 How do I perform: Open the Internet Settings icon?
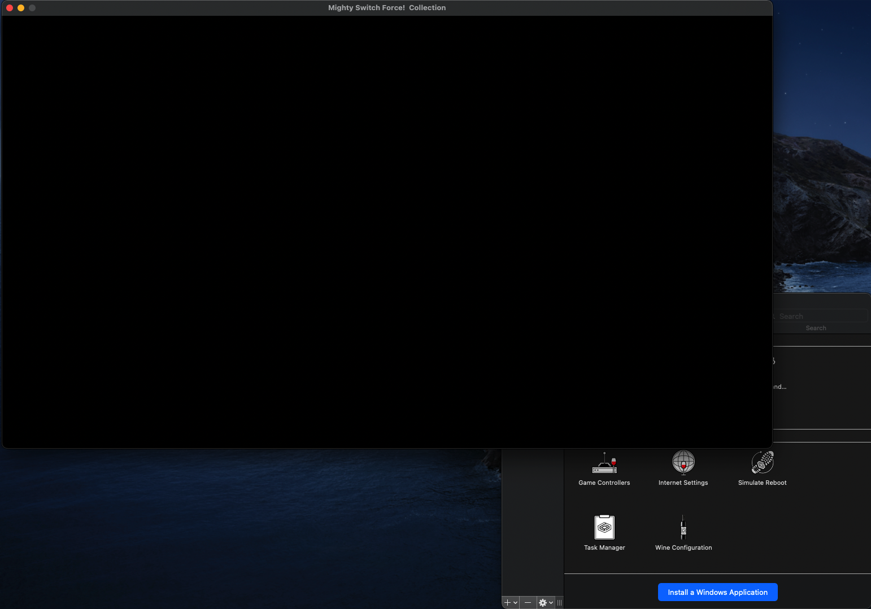[x=683, y=463]
